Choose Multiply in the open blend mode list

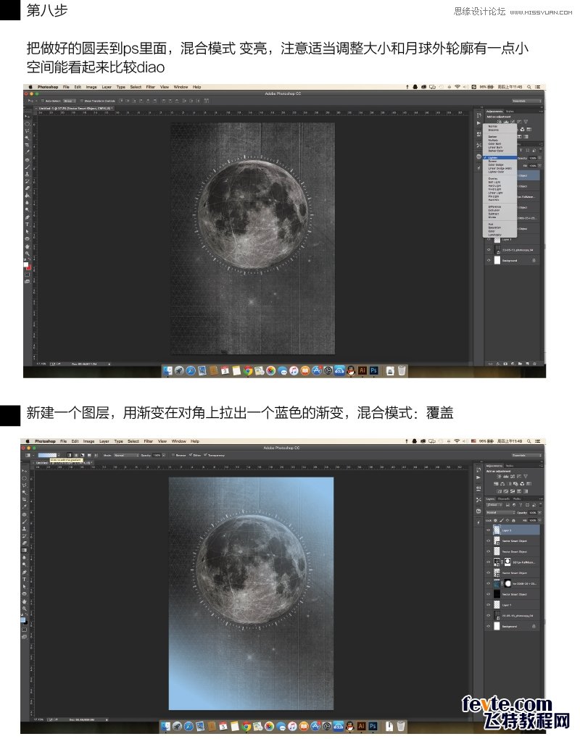[x=500, y=141]
